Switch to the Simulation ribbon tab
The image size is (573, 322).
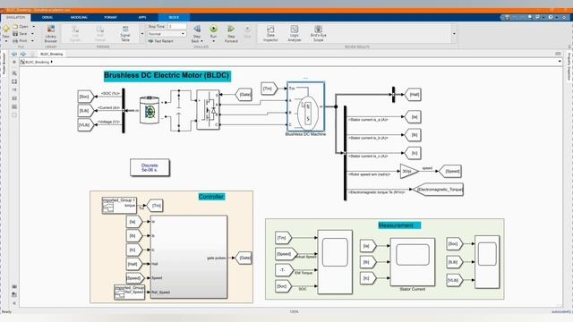coord(16,17)
